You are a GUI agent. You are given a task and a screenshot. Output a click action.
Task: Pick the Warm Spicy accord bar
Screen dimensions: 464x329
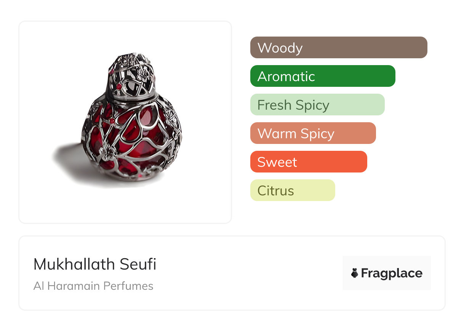point(313,133)
